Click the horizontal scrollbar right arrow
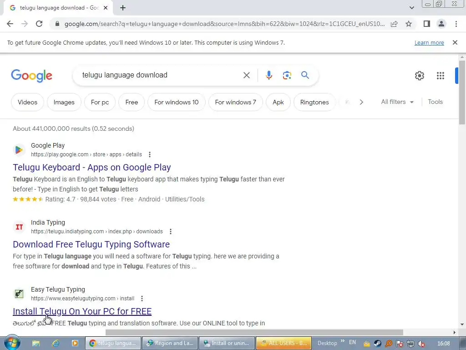 [x=454, y=332]
